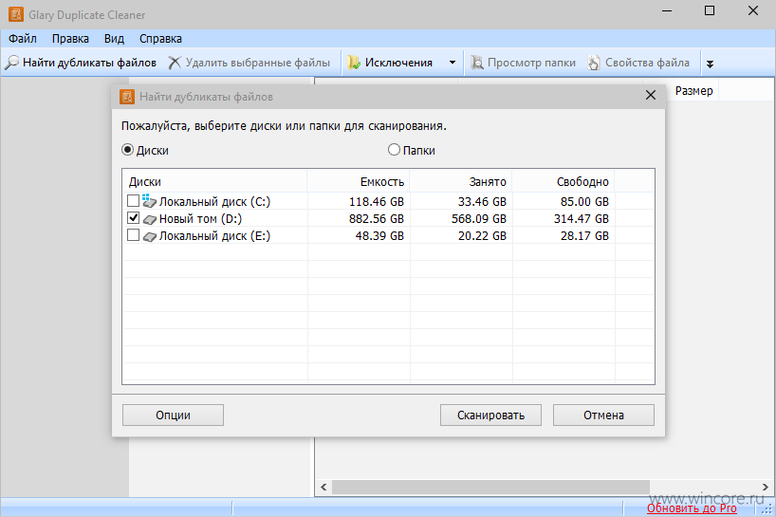Screen dimensions: 776x517
Task: Click the 33.46 GB used cell
Action: (482, 201)
